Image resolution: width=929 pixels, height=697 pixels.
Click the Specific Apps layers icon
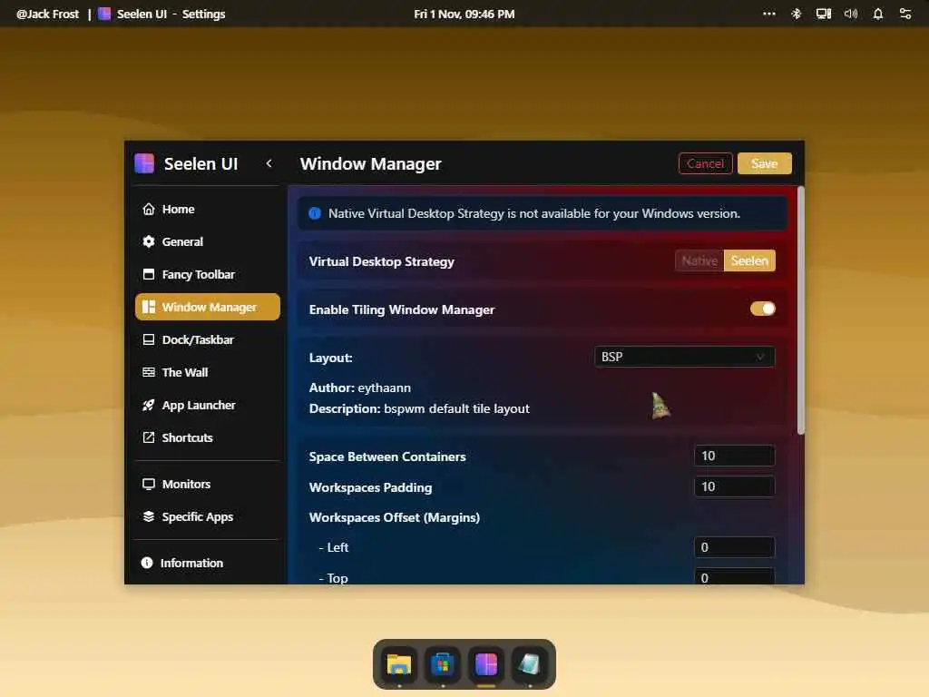149,516
